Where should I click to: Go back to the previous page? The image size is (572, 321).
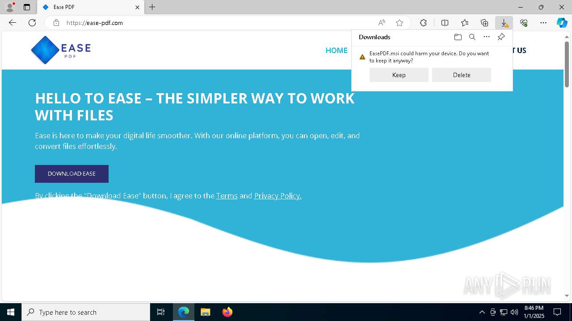click(13, 23)
